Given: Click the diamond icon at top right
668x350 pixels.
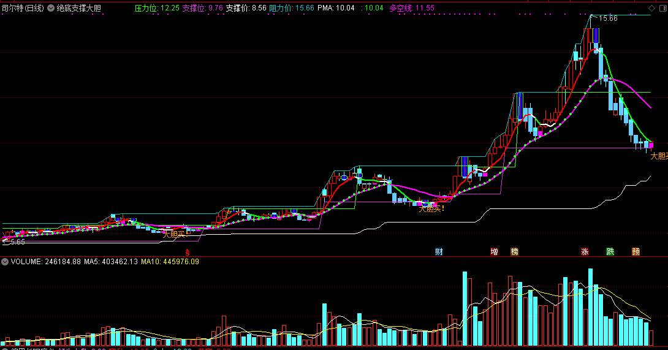Looking at the screenshot, I should pyautogui.click(x=651, y=8).
